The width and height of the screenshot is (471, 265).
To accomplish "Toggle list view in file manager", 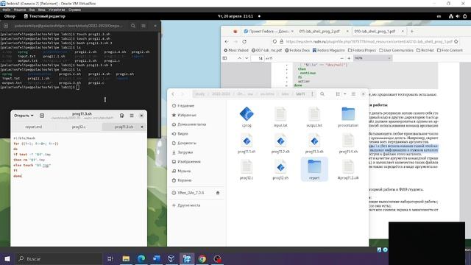I will [338, 94].
